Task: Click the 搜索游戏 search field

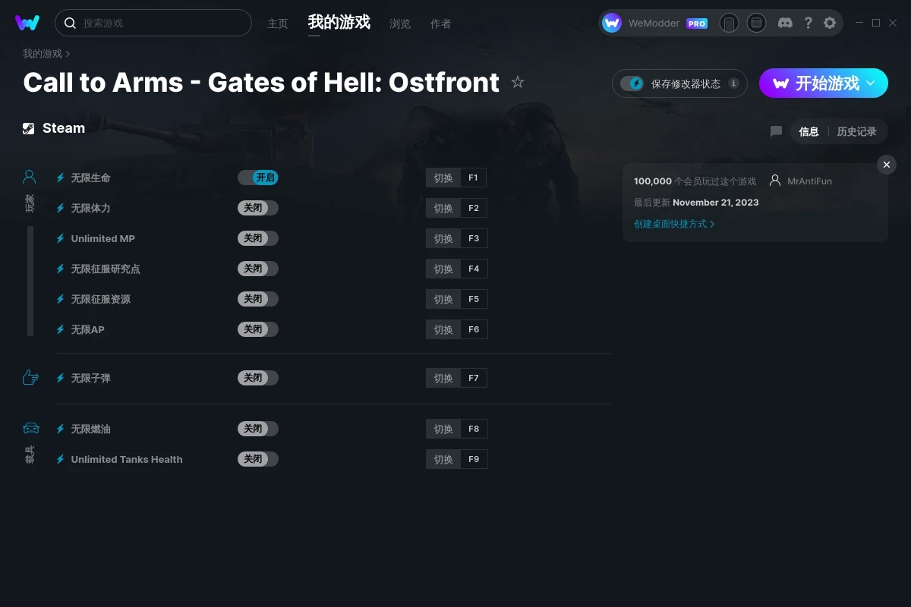Action: [x=153, y=23]
